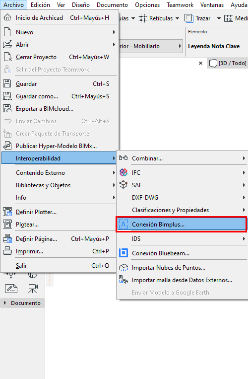Expand the Abrir submenu arrow
This screenshot has height=379, width=248.
[x=114, y=45]
